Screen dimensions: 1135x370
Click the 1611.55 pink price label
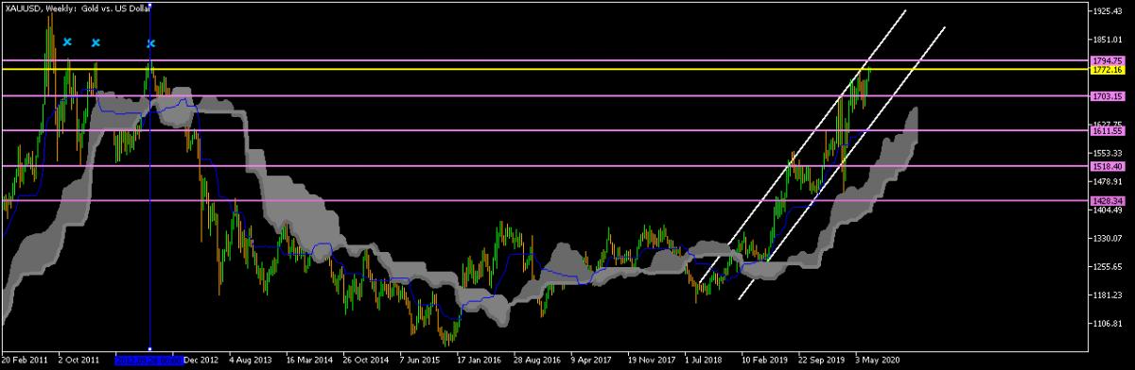coord(1106,131)
